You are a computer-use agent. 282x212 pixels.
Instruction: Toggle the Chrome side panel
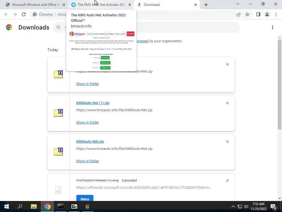[x=258, y=14]
